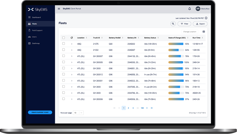Open the column settings icon
Image resolution: width=237 pixels, height=134 pixels.
click(204, 32)
